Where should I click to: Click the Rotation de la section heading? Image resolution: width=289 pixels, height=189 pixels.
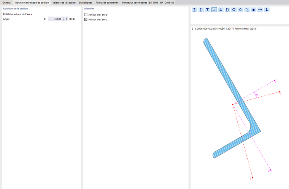[x=15, y=8]
